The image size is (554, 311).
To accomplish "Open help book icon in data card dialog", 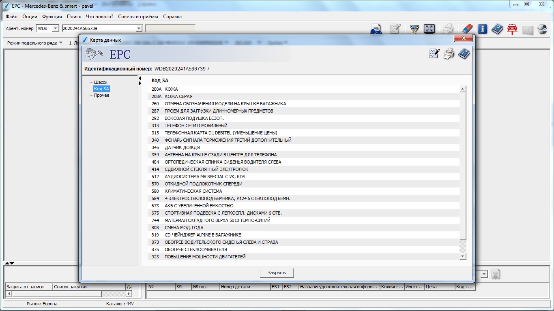I will coord(464,53).
